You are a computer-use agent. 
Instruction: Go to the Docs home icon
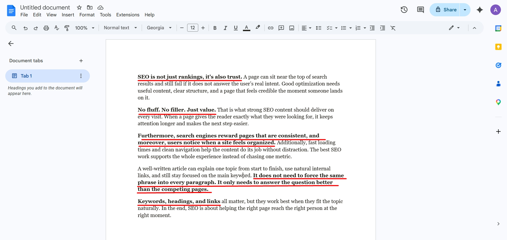11,11
